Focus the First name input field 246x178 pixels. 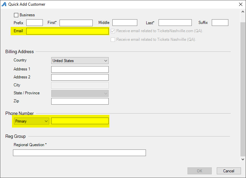pyautogui.click(x=76, y=23)
